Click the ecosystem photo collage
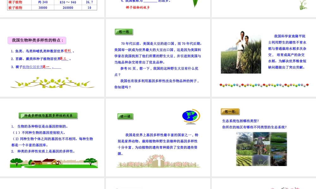316x189 pixels. pyautogui.click(x=261, y=149)
